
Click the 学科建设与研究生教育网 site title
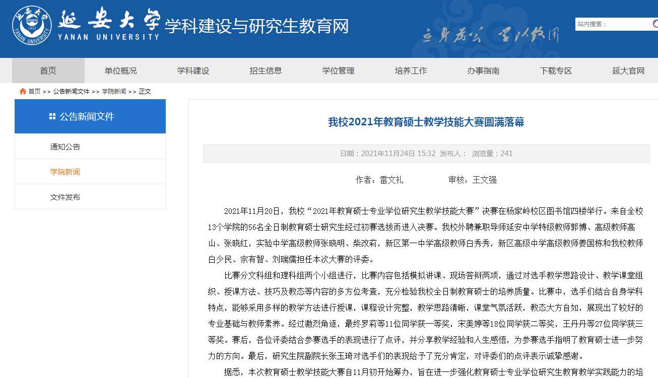coord(257,26)
